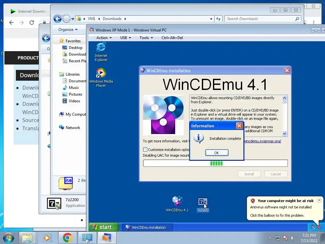The height and width of the screenshot is (244, 325).
Task: Dismiss the computer at risk balloon
Action: click(319, 200)
